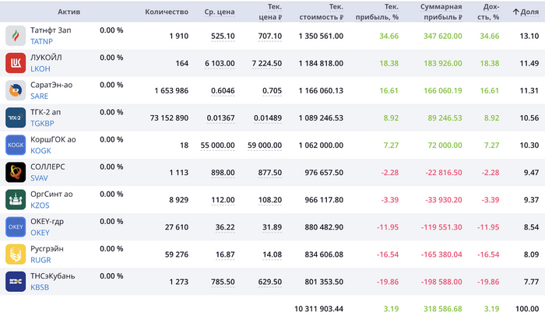Click the OKEY blue logo icon
Viewport: 545px width, 319px height.
click(x=16, y=226)
